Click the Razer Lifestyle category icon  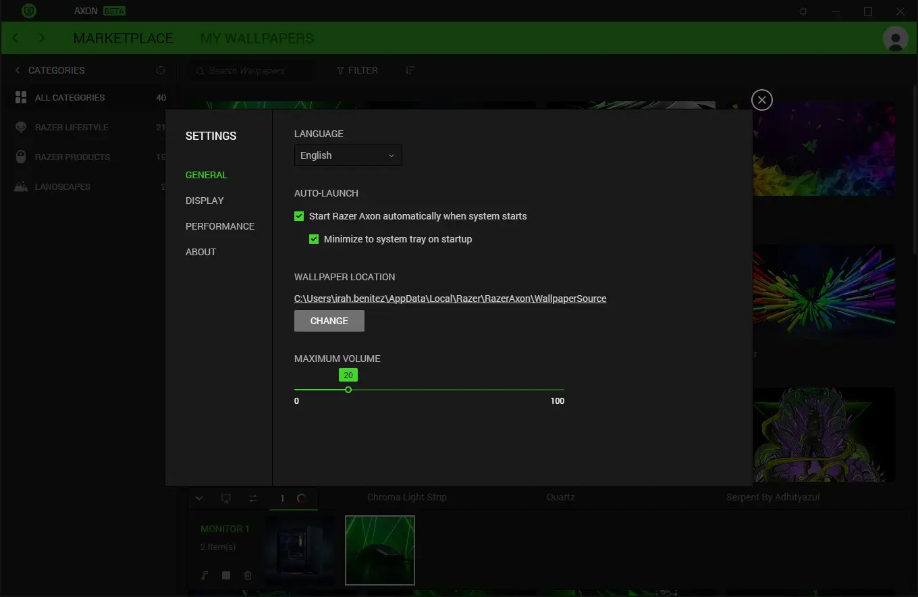click(21, 127)
